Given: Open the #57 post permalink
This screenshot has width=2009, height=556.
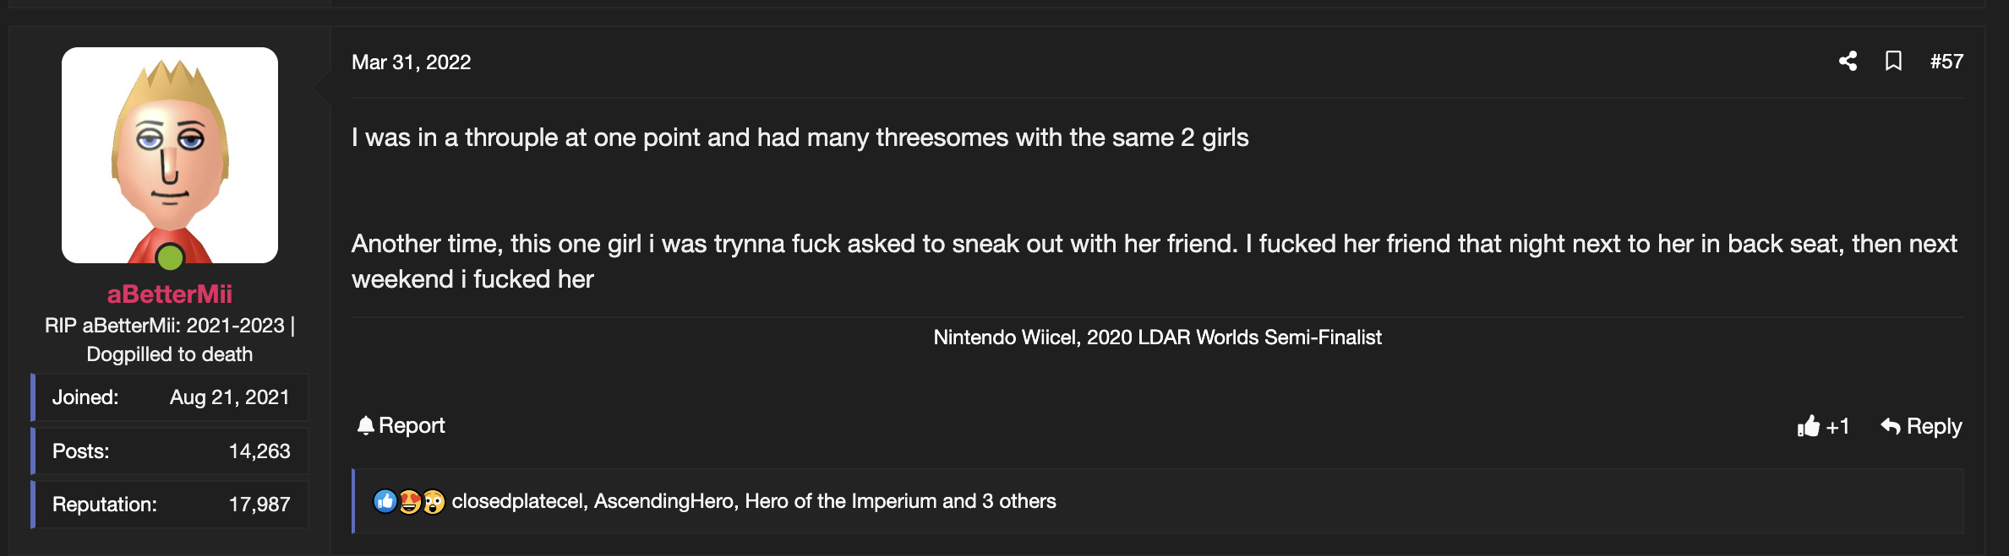Looking at the screenshot, I should 1946,62.
